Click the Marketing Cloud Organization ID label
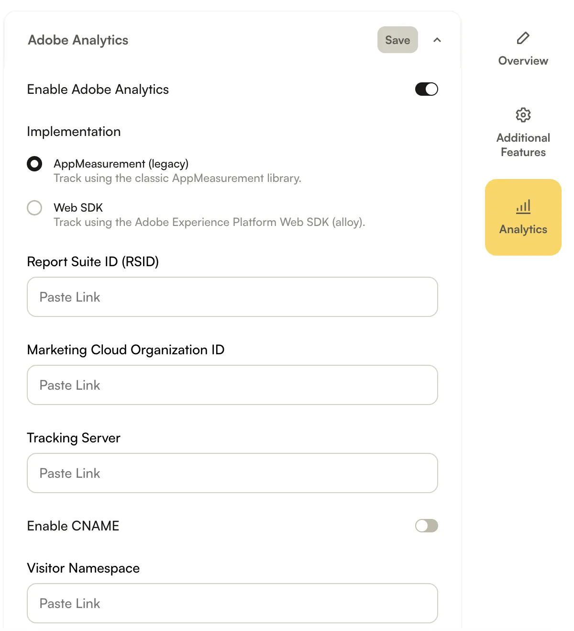The height and width of the screenshot is (631, 574). pyautogui.click(x=126, y=350)
